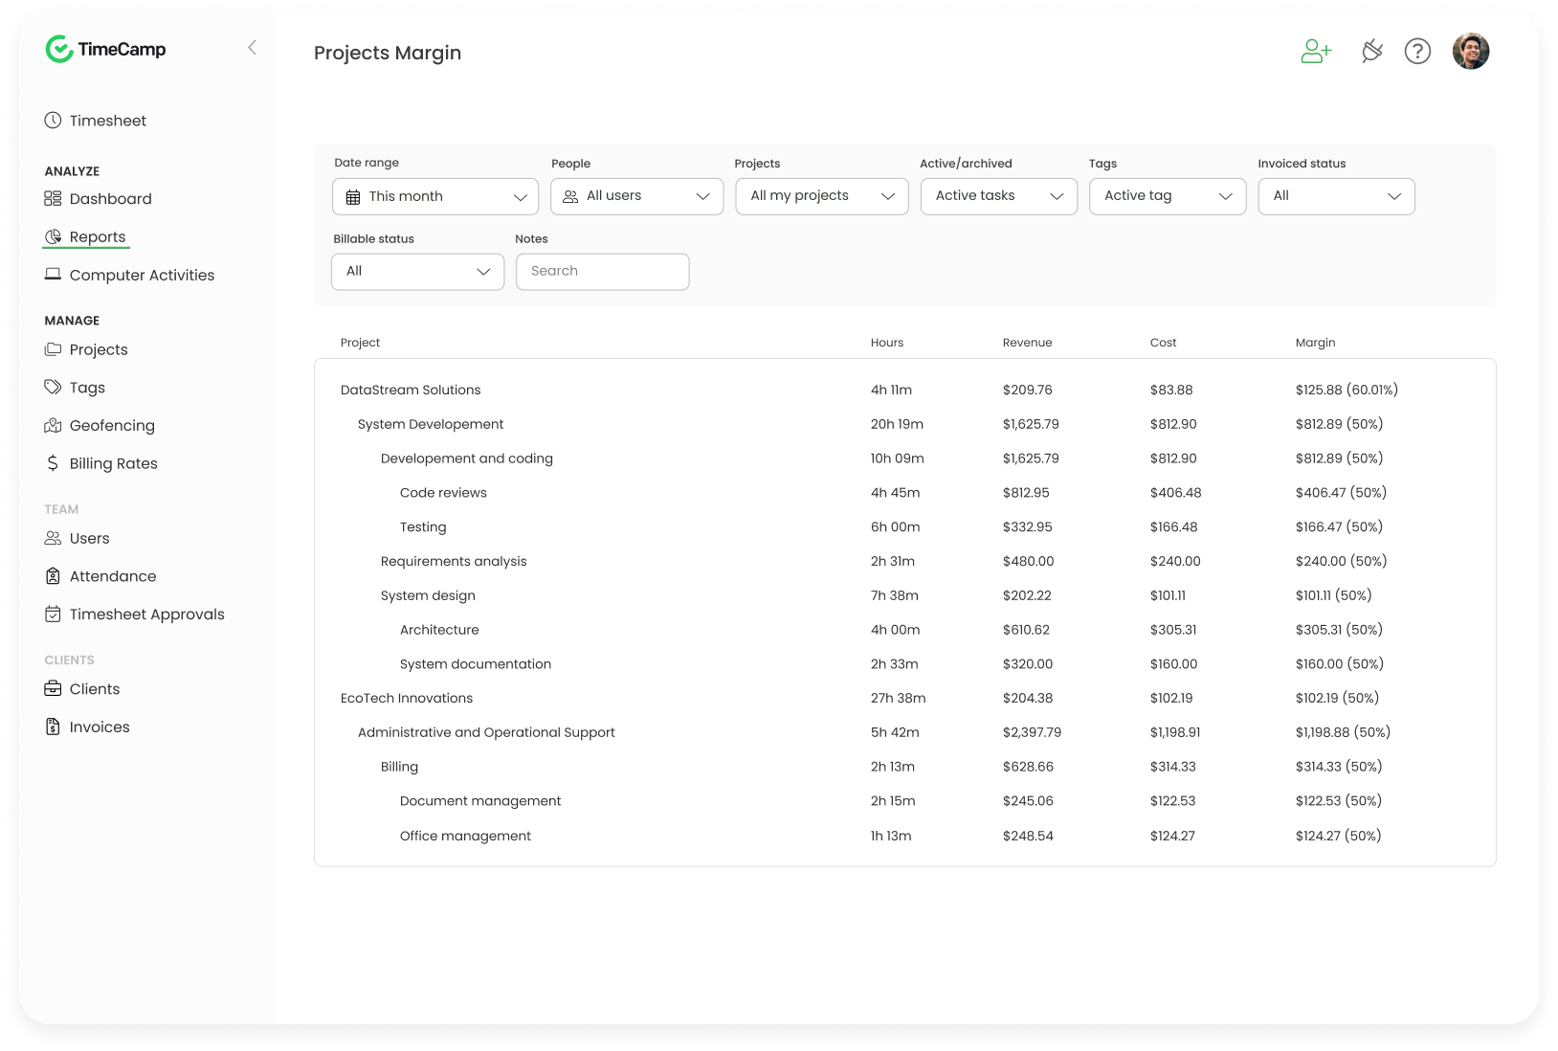This screenshot has height=1051, width=1558.
Task: Click the Architecture task row
Action: click(x=904, y=630)
